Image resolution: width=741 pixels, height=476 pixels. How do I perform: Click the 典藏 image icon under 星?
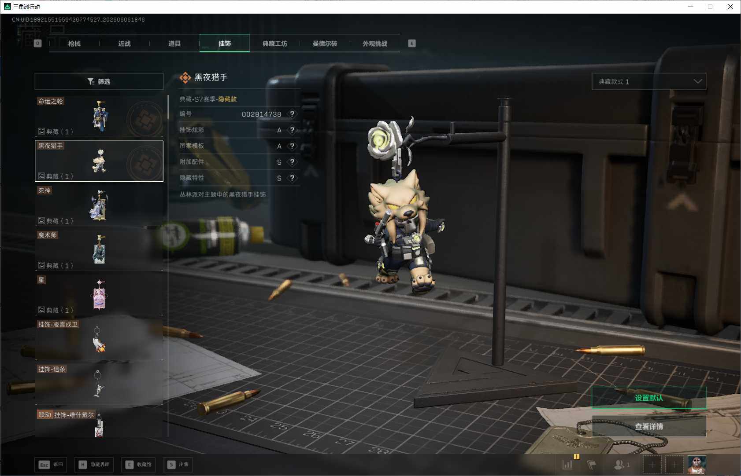pyautogui.click(x=41, y=310)
